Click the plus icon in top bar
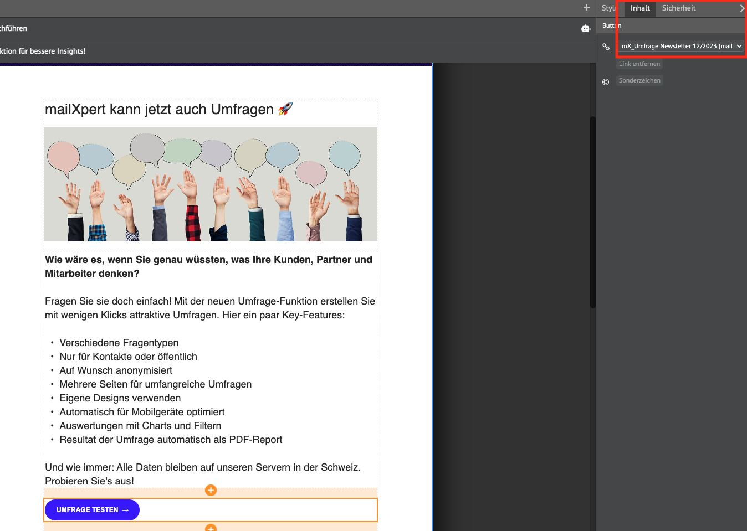Viewport: 747px width, 531px height. [586, 8]
